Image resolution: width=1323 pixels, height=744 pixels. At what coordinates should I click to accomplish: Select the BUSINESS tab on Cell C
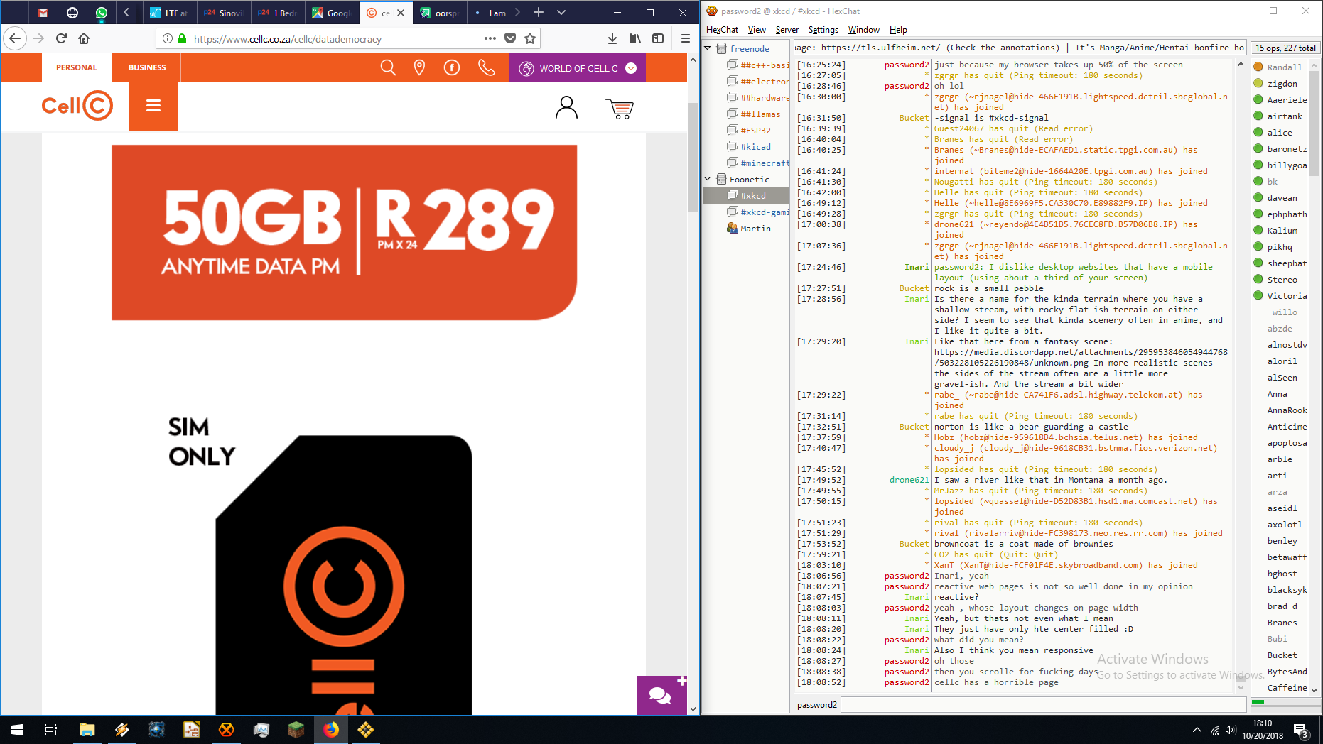(147, 67)
